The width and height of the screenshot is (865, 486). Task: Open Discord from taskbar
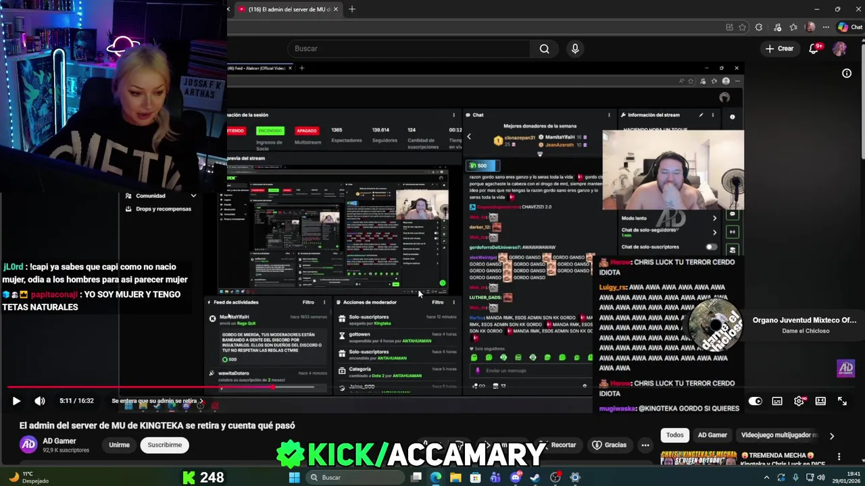516,477
